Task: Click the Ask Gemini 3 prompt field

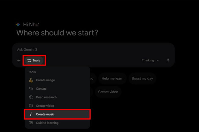Action: point(77,49)
